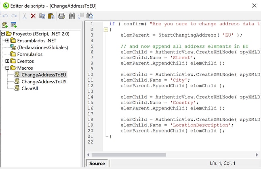Click the Copy icon in toolbar
The height and width of the screenshot is (169, 261).
(42, 16)
